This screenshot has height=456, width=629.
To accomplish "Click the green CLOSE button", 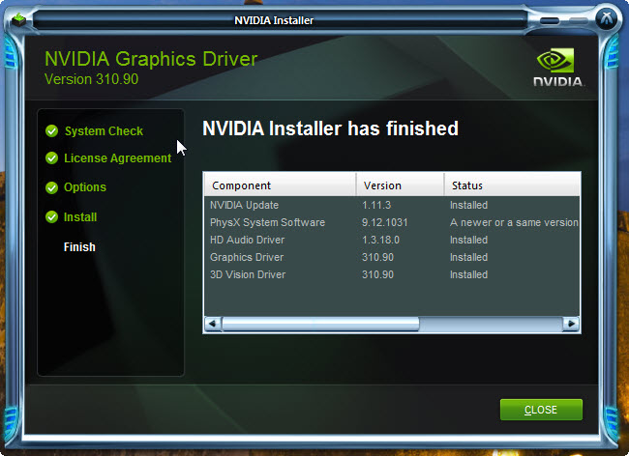I will click(x=541, y=410).
